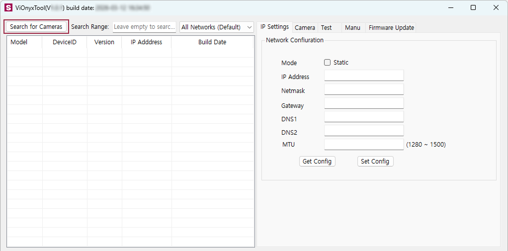Screen dimensions: 508x251
Task: Focus the Netmask input field
Action: [364, 89]
